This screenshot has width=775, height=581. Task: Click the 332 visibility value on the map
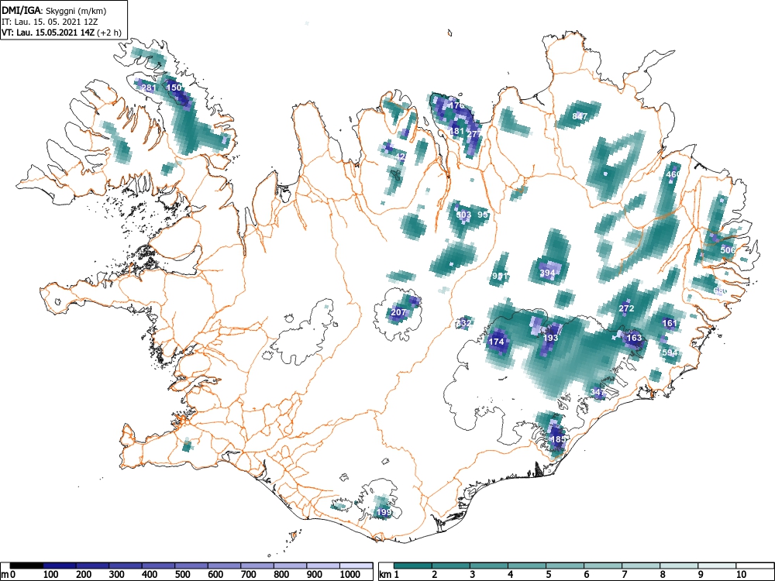[x=463, y=323]
